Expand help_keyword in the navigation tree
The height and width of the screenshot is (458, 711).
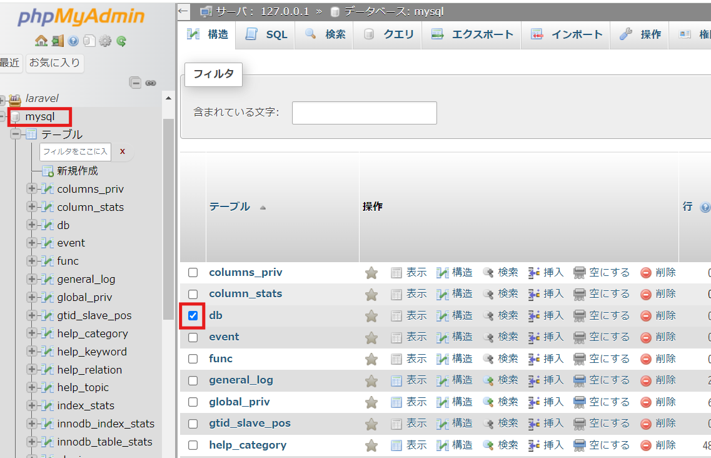[32, 352]
